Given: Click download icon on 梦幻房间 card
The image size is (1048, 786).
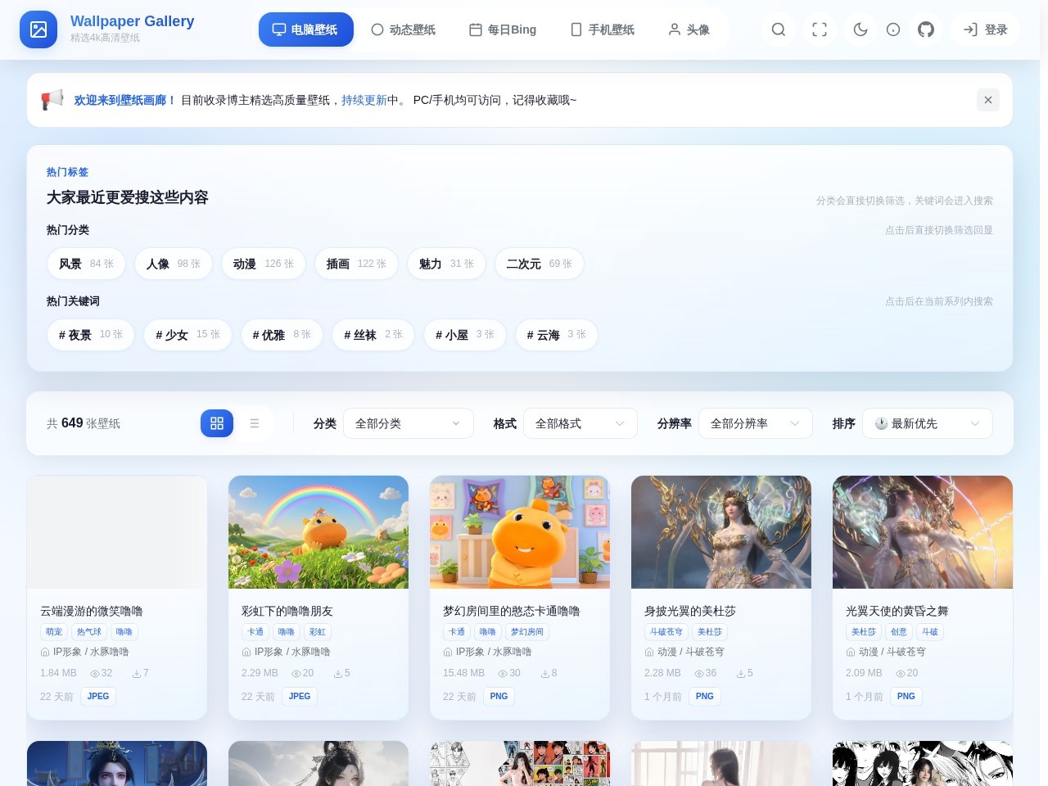Looking at the screenshot, I should click(x=545, y=674).
